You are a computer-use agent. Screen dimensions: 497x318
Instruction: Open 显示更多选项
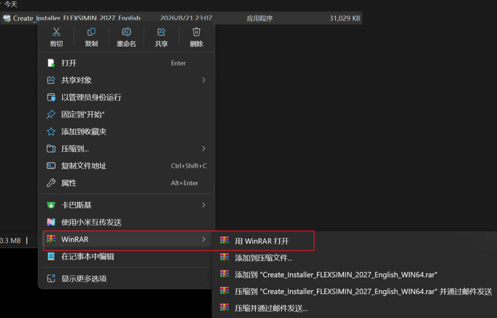point(126,278)
